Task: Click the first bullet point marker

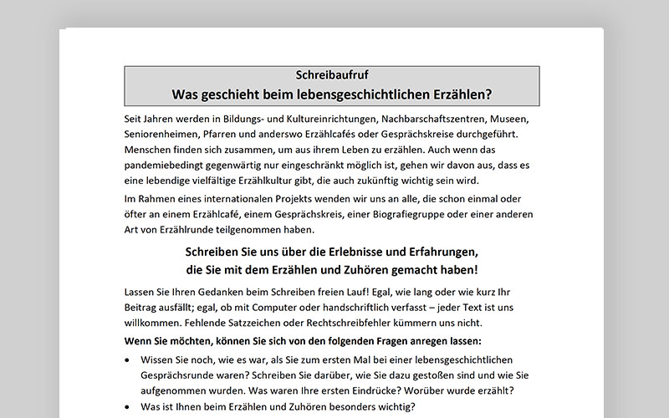Action: (x=126, y=359)
